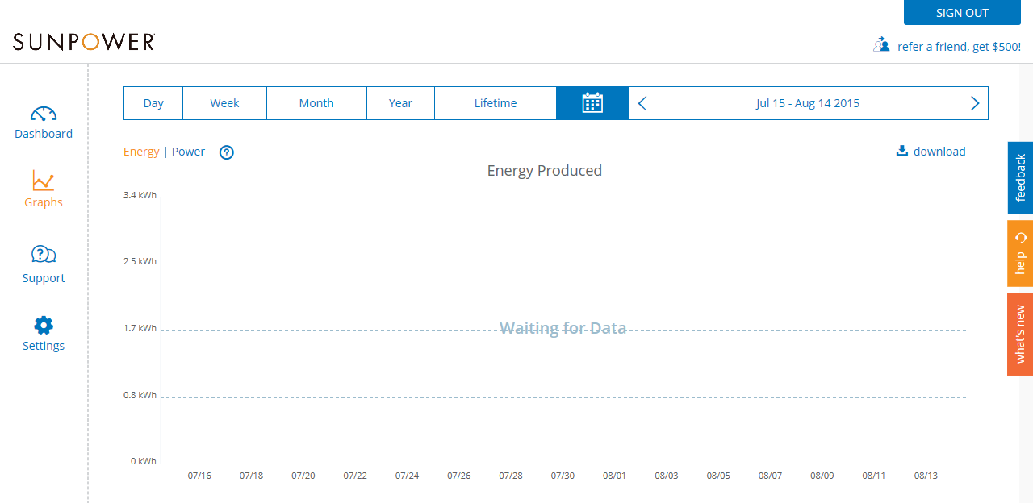Click the 0 kWh axis label
Screen dimensions: 1033x503
coord(144,462)
